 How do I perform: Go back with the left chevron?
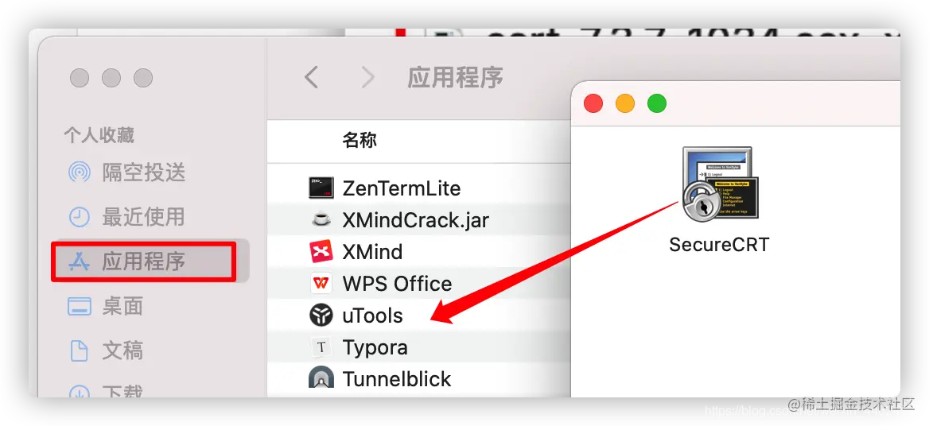(311, 77)
